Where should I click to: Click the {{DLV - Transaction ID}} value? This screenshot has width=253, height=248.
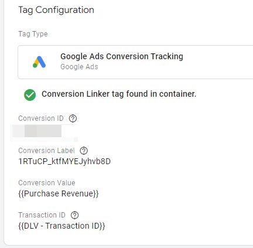(x=61, y=226)
